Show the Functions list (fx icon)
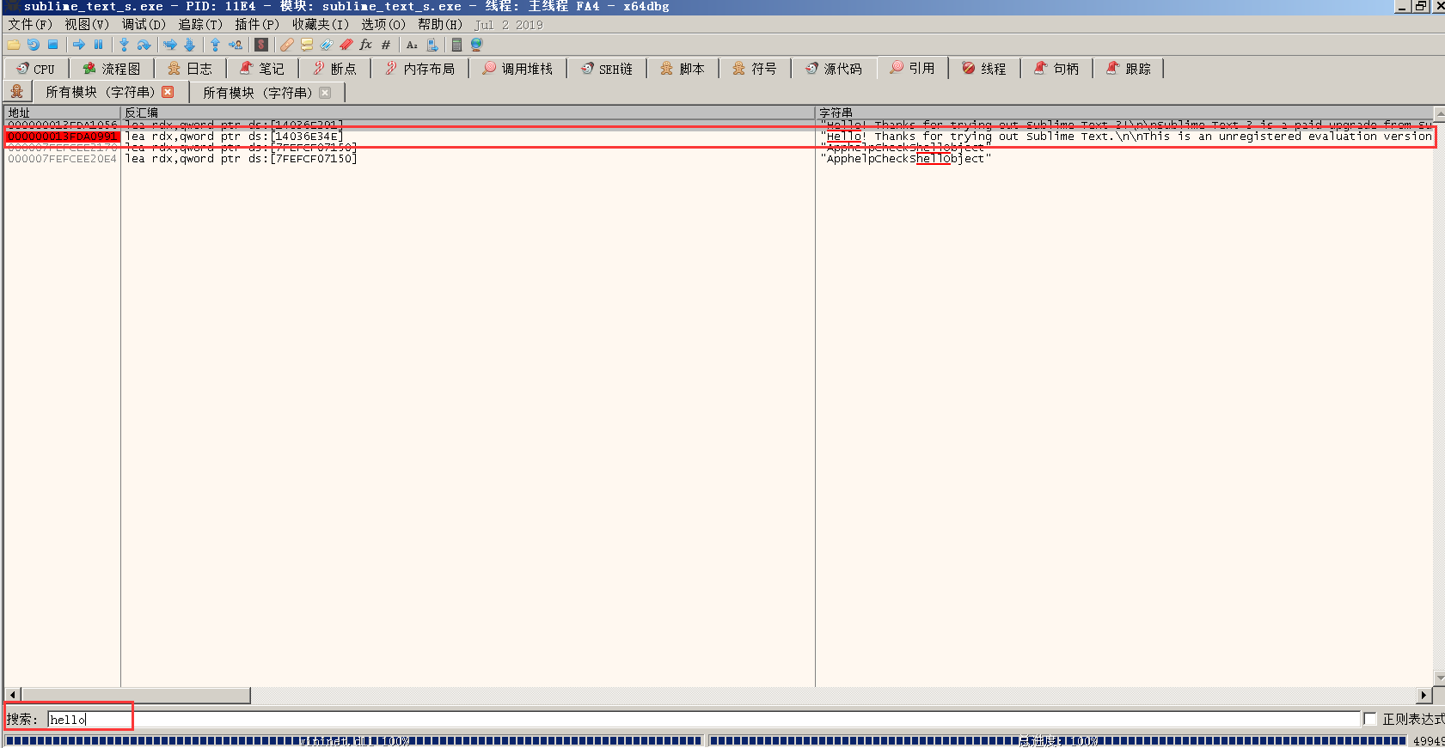The width and height of the screenshot is (1445, 748). (x=366, y=45)
